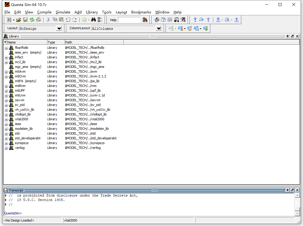Sort by the Path column header
The width and height of the screenshot is (303, 226).
(x=94, y=42)
